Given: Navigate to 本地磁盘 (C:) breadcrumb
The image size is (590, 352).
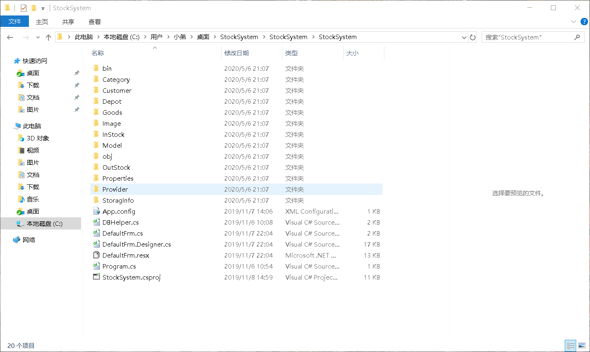Looking at the screenshot, I should pos(122,37).
